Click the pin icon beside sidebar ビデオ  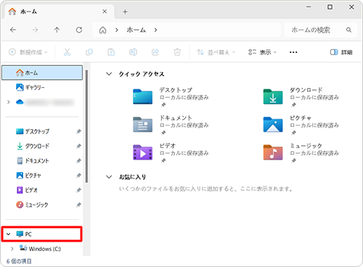[78, 190]
